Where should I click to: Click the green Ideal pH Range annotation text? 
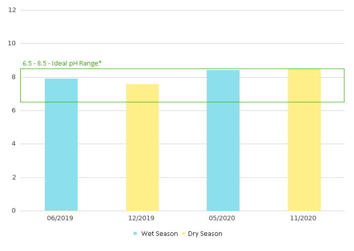[62, 64]
